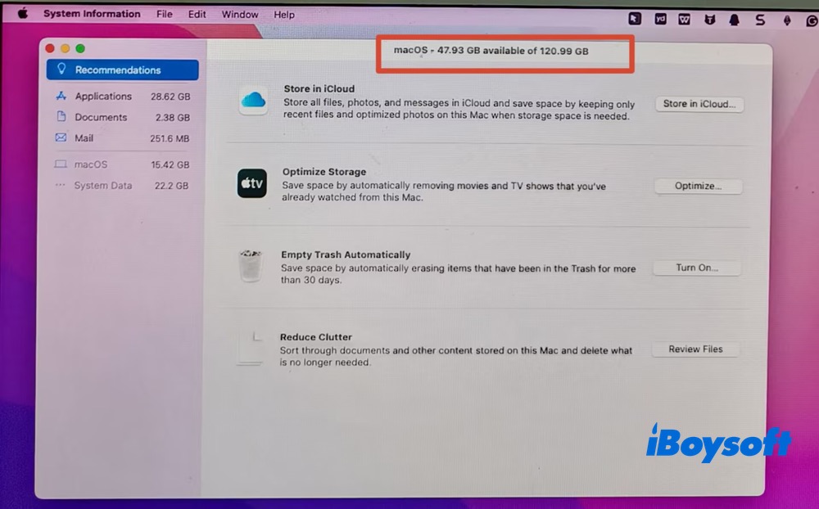This screenshot has width=819, height=509.
Task: Select Documents in the sidebar
Action: [x=122, y=117]
